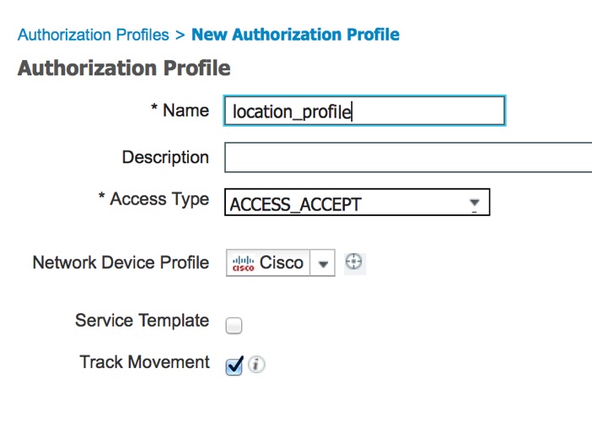Uncheck the Track Movement checkbox

pyautogui.click(x=234, y=366)
